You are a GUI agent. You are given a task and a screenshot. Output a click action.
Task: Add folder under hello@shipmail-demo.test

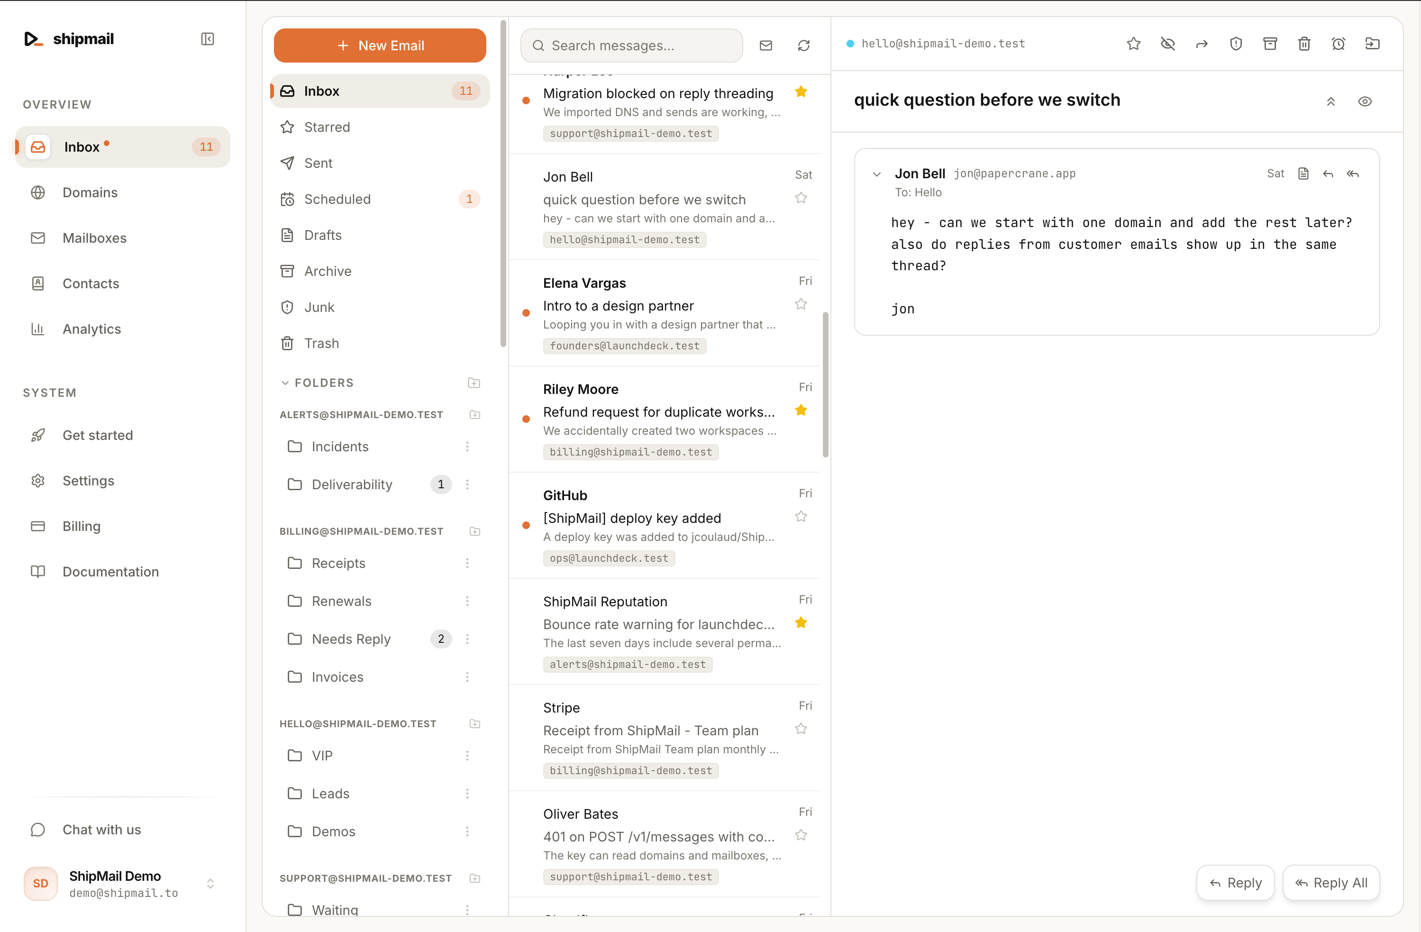coord(474,723)
